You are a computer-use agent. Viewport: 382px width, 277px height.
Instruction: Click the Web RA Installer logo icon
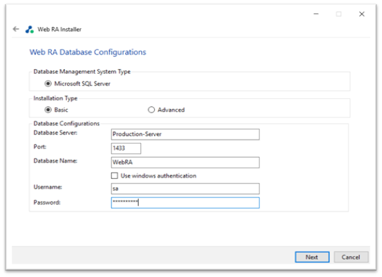pyautogui.click(x=30, y=30)
